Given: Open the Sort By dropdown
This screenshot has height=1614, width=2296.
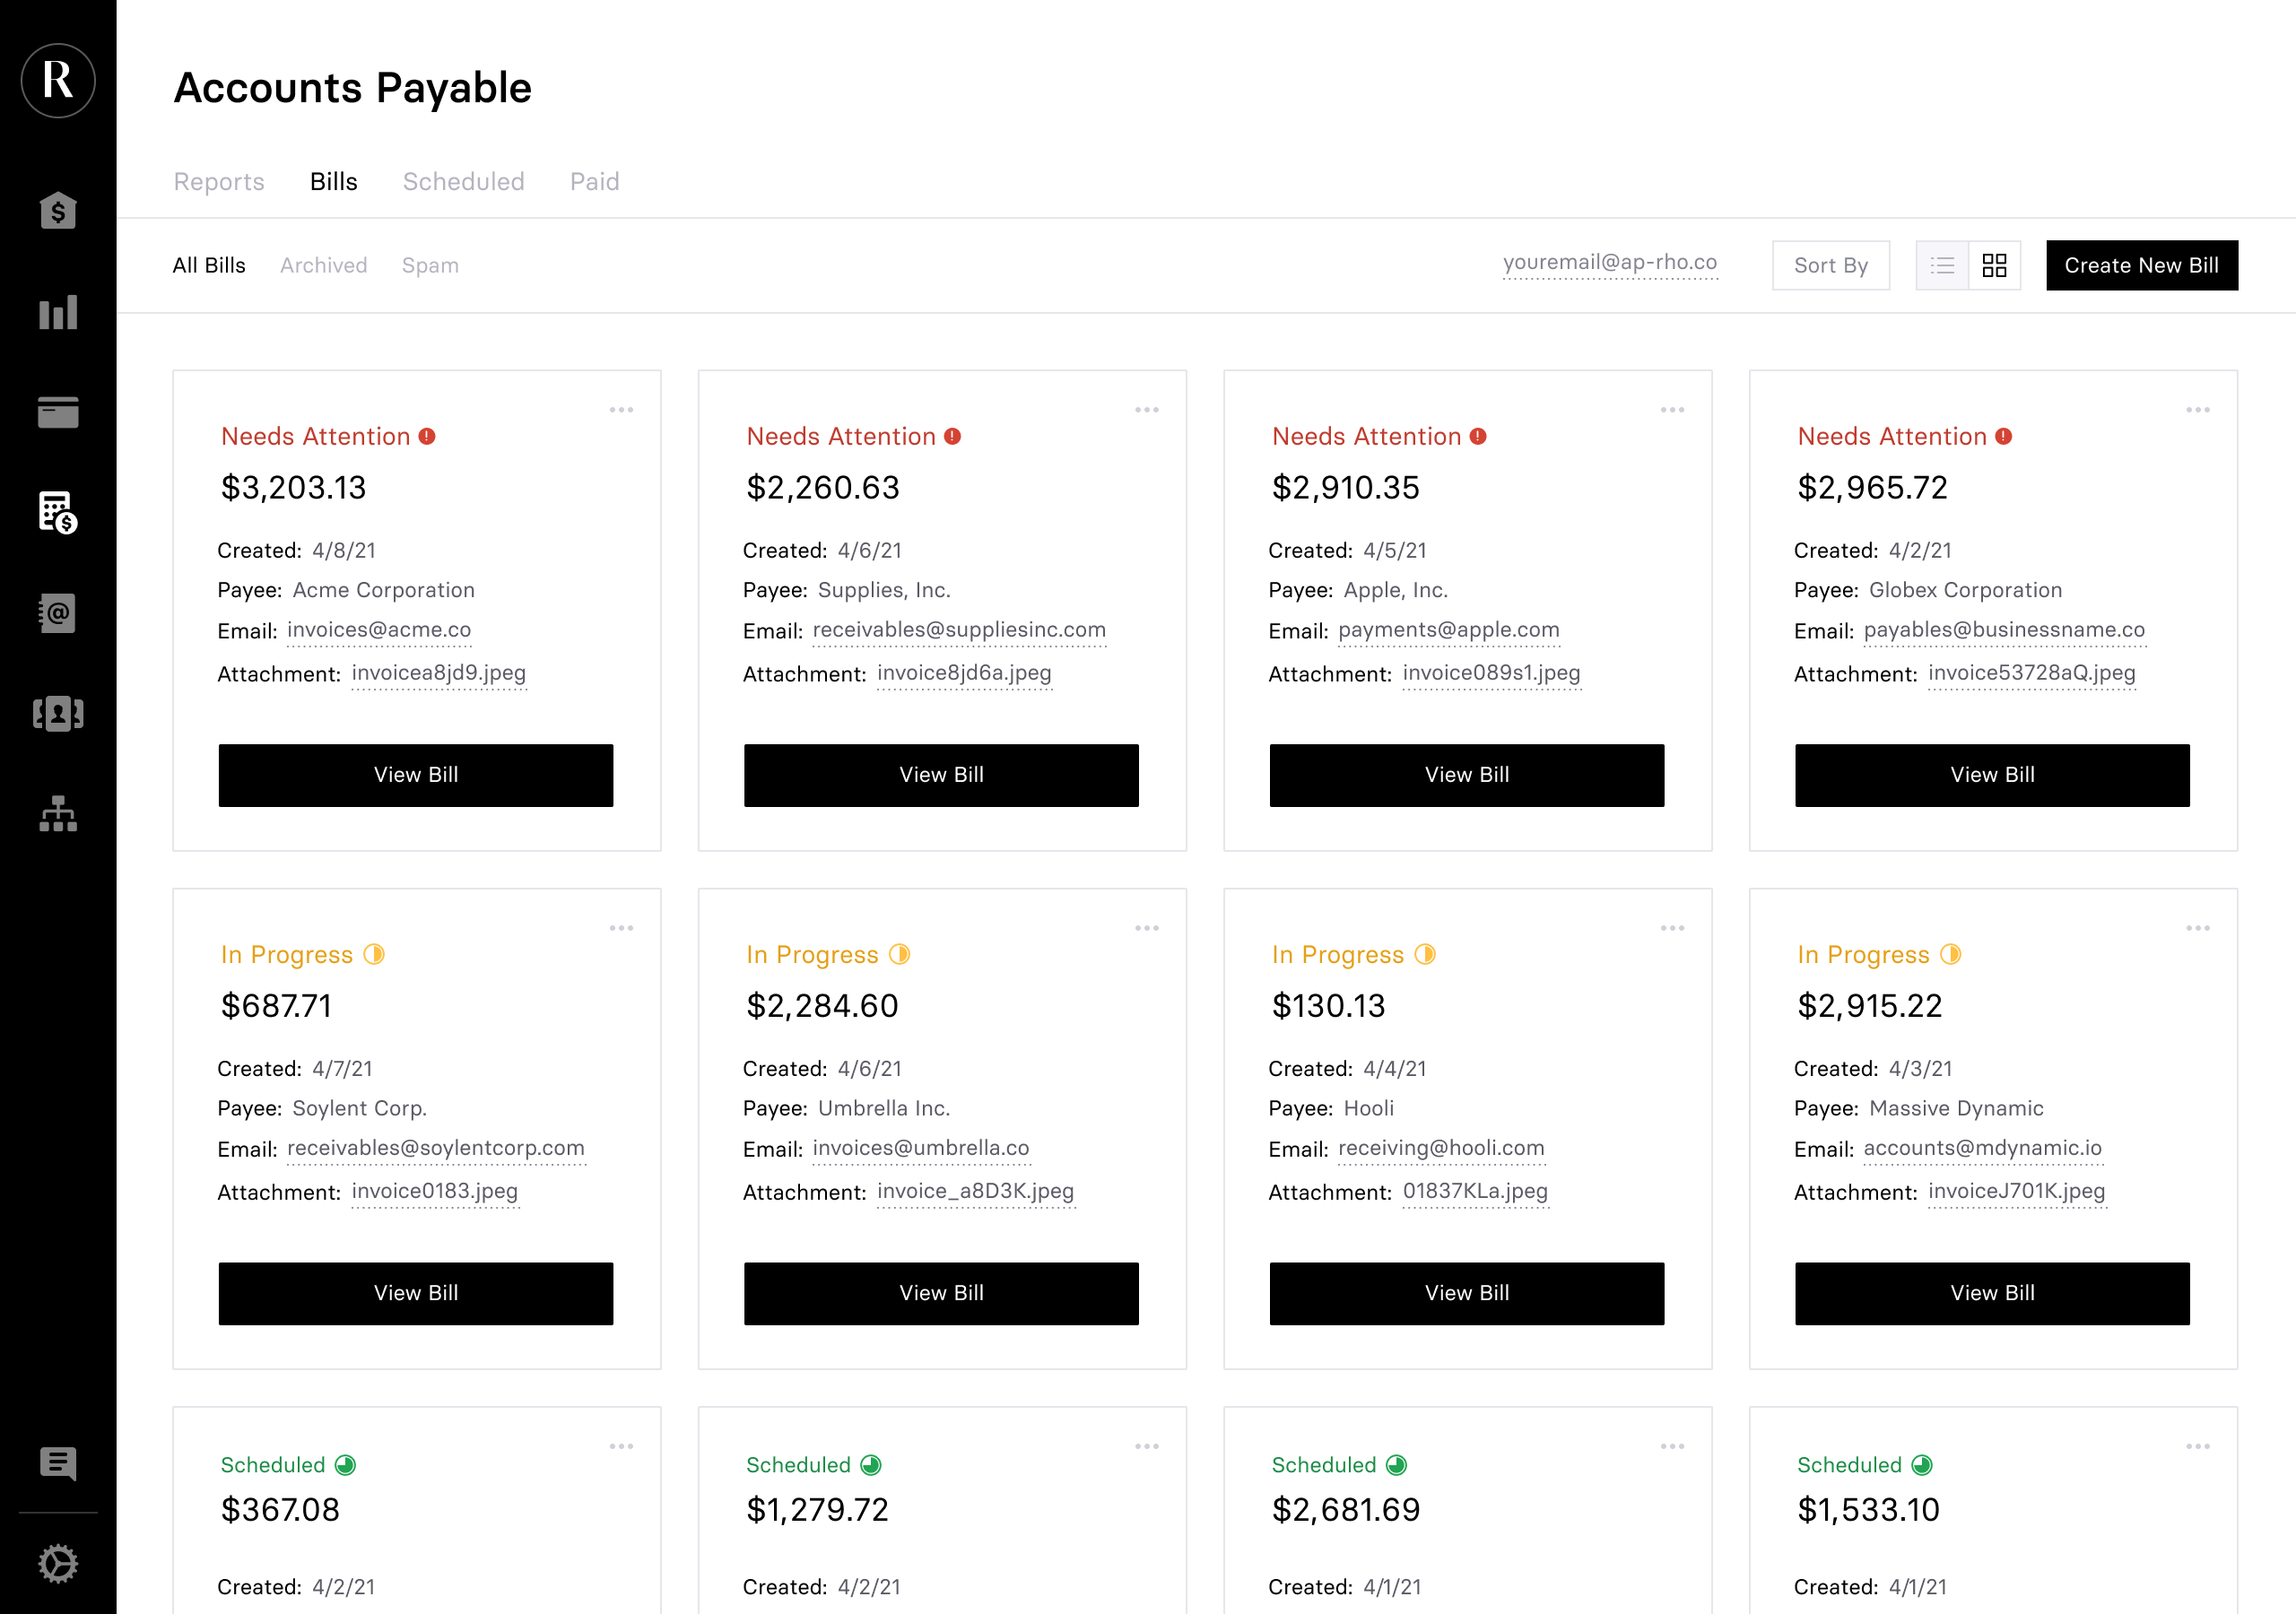Looking at the screenshot, I should [x=1830, y=265].
